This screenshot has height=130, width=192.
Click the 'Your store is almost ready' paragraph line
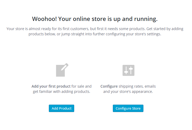pyautogui.click(x=95, y=29)
